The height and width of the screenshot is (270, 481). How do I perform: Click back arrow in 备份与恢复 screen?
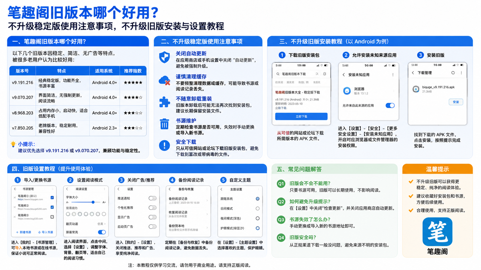[x=170, y=189]
